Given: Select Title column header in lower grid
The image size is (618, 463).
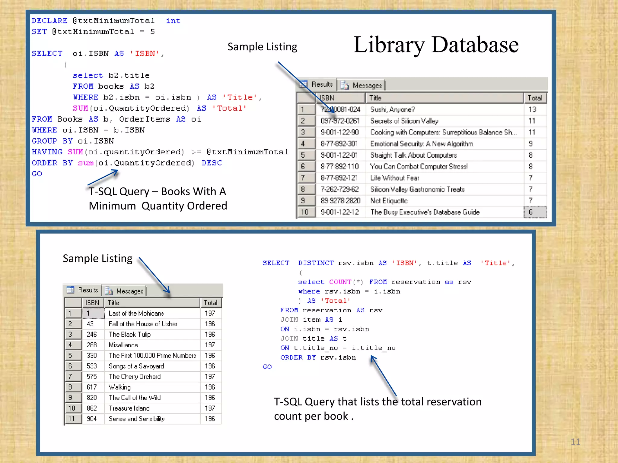Looking at the screenshot, I should click(152, 303).
